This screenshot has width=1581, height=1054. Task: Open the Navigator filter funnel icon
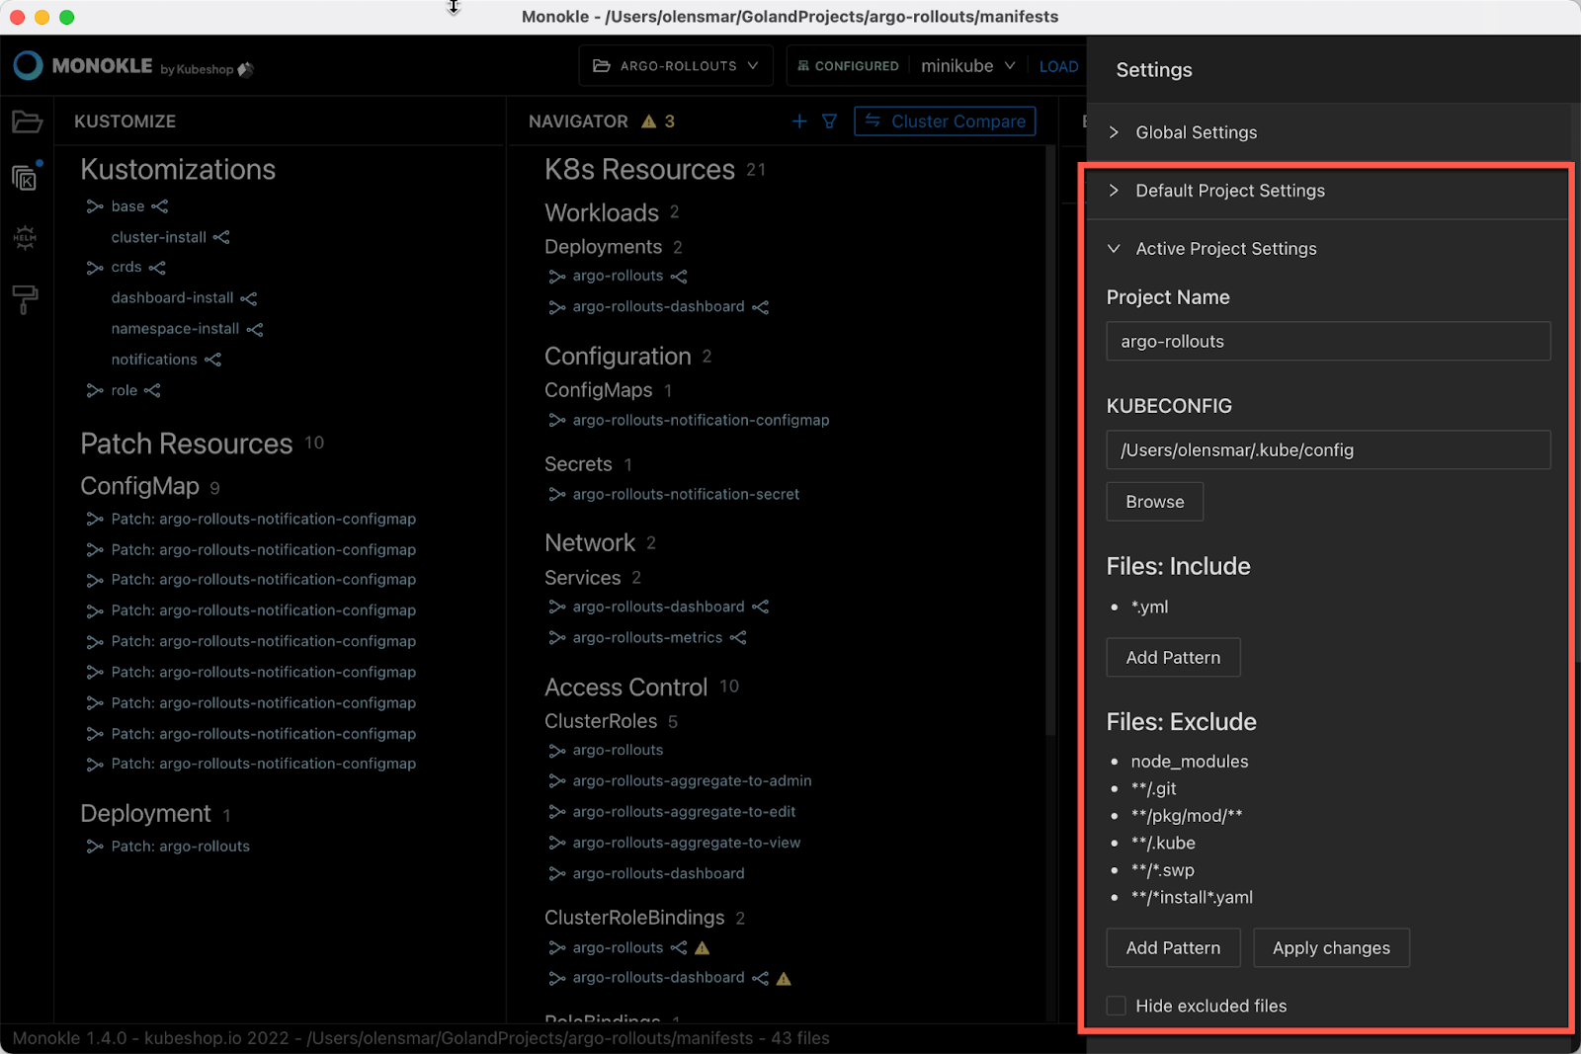tap(829, 122)
